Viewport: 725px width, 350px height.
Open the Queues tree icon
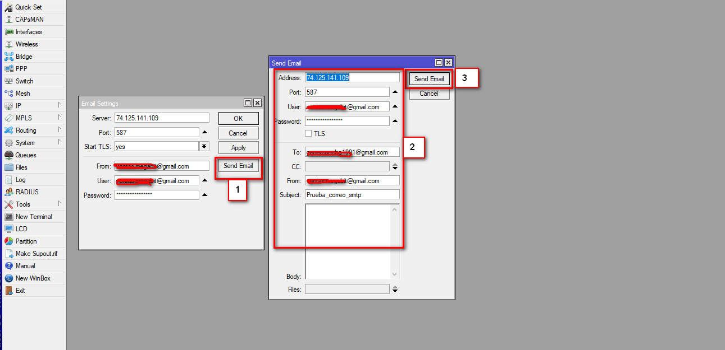point(8,155)
